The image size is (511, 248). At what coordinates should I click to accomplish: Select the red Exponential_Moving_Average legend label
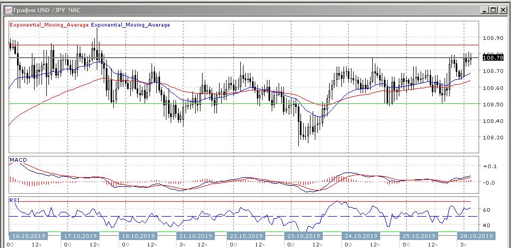click(49, 25)
